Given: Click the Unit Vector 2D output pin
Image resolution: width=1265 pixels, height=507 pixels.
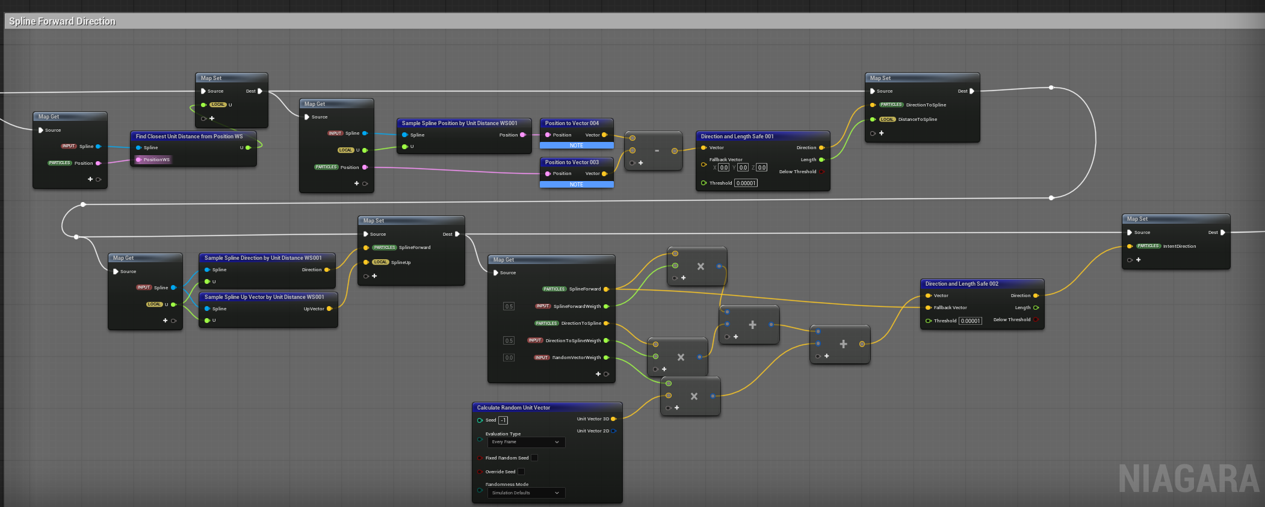Looking at the screenshot, I should point(613,431).
